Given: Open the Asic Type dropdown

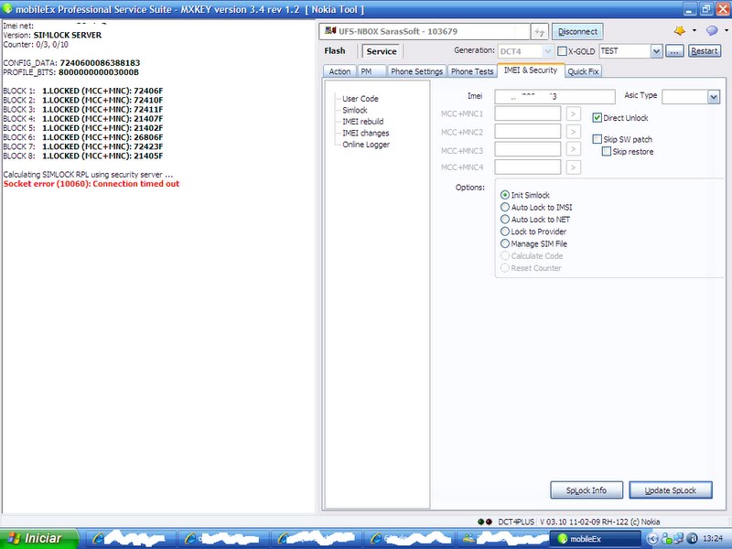Looking at the screenshot, I should point(714,97).
